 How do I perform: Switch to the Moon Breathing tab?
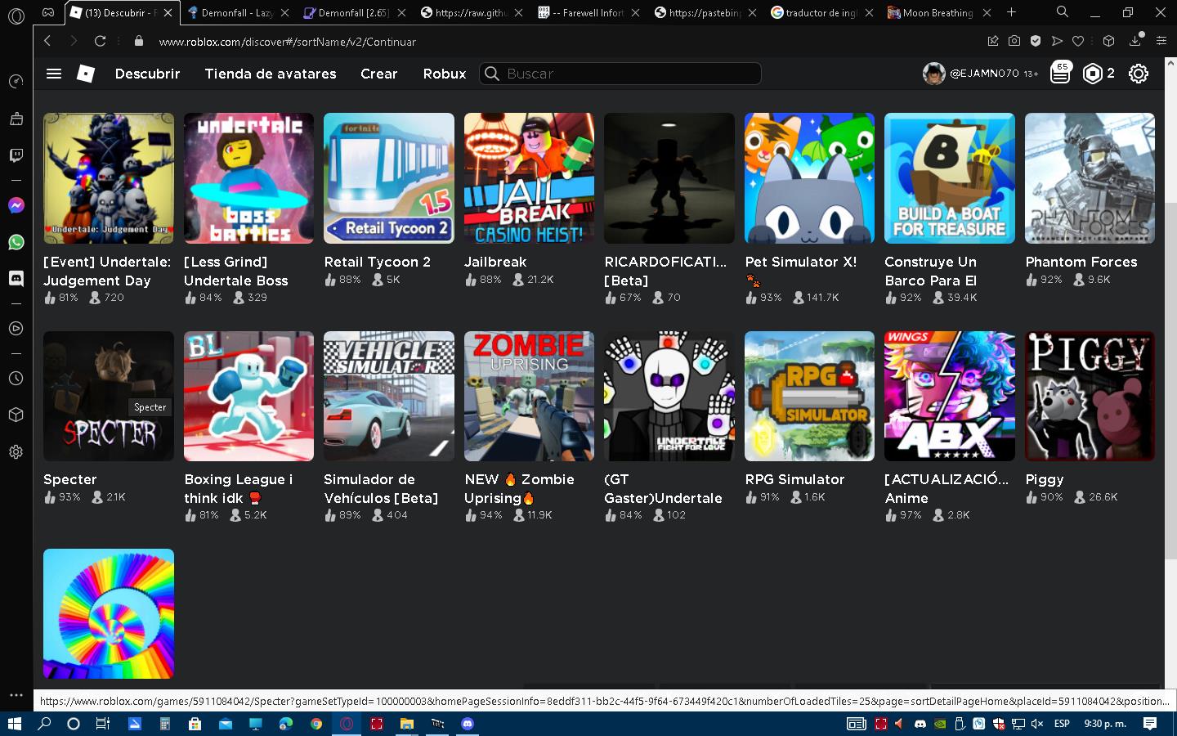coord(937,12)
